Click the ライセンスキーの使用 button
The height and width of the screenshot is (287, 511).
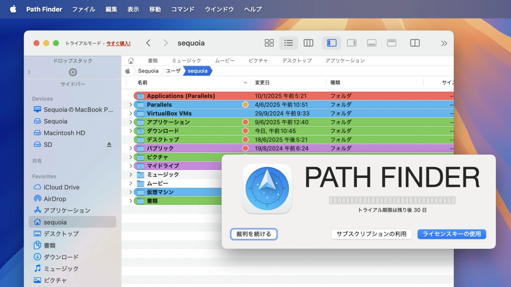[x=452, y=234]
